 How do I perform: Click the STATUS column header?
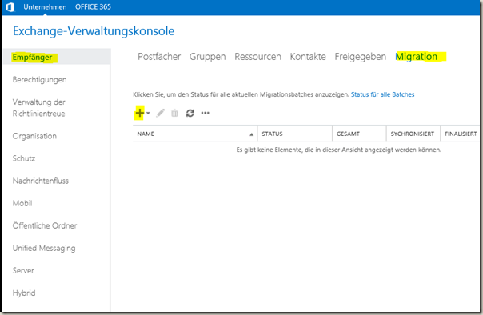(295, 134)
